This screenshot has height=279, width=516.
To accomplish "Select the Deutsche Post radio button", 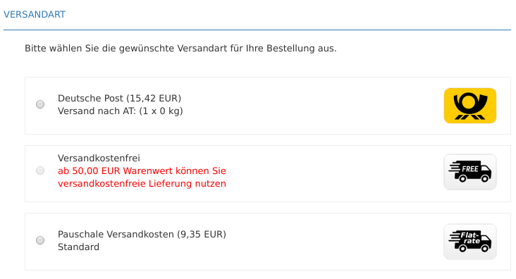I will click(x=40, y=104).
